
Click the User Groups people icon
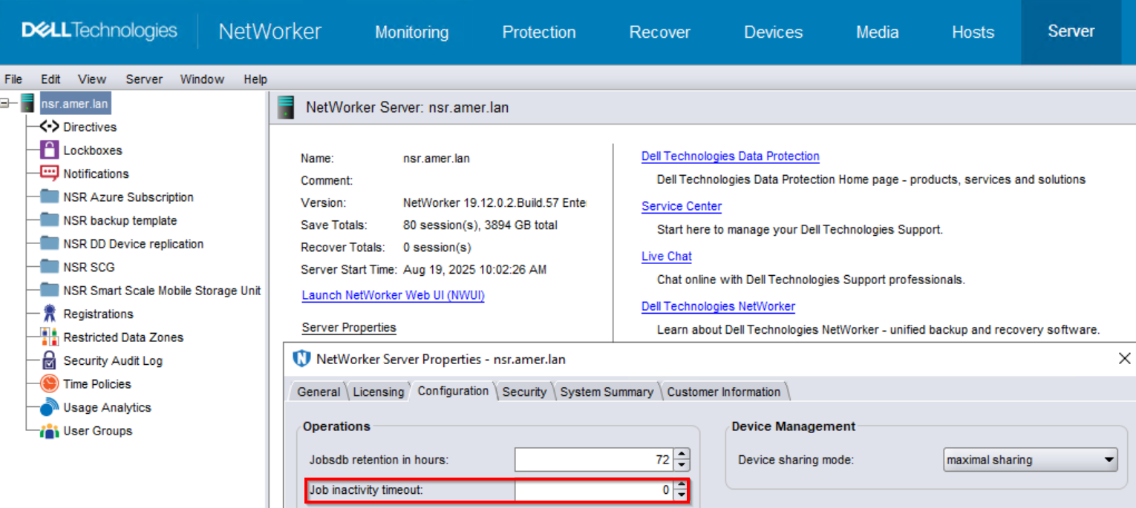tap(49, 431)
